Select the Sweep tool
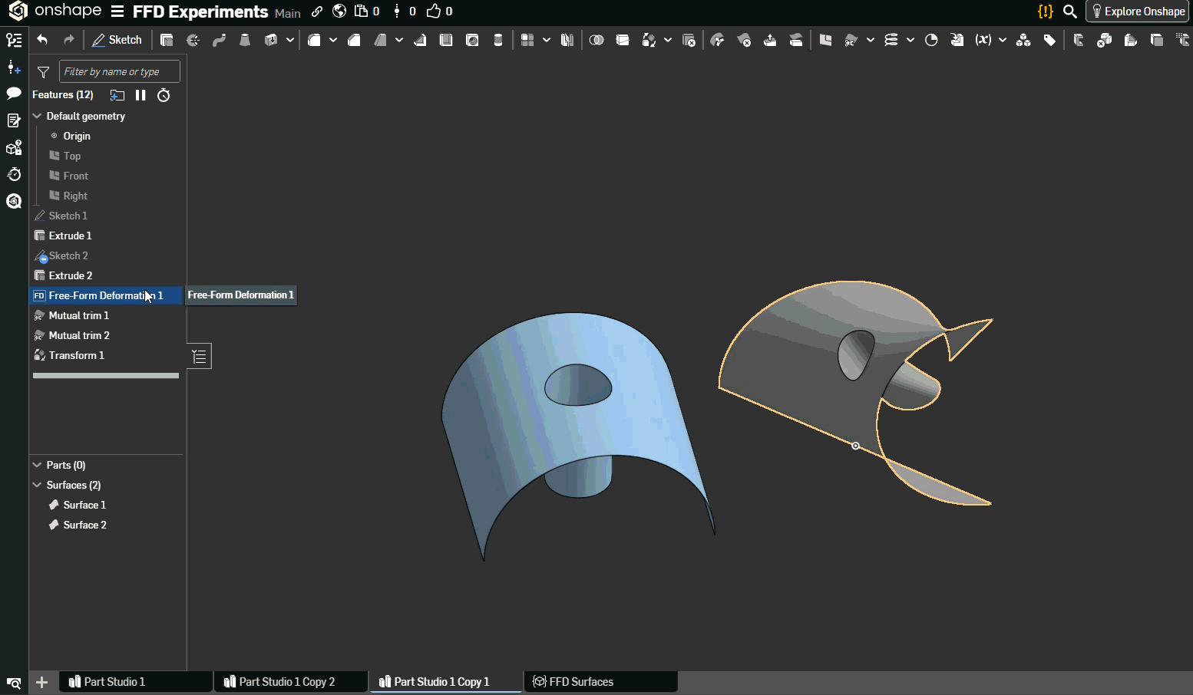This screenshot has width=1193, height=695. click(219, 40)
